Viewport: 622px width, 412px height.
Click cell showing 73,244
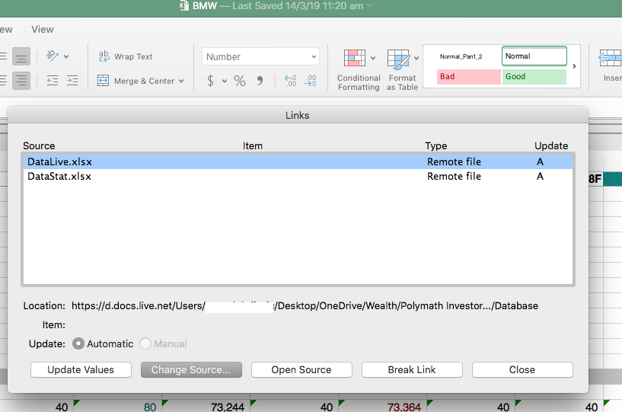(206, 406)
